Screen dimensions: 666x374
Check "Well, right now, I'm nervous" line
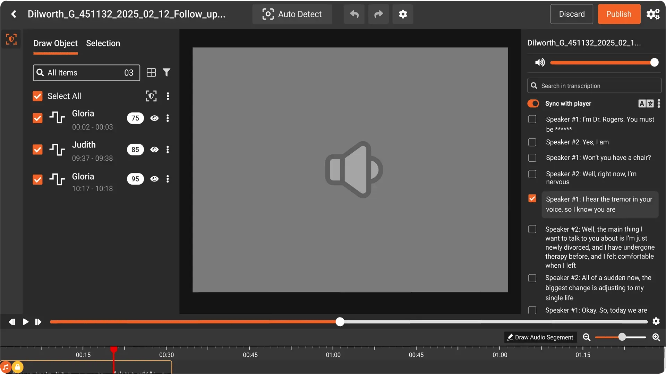tap(532, 174)
